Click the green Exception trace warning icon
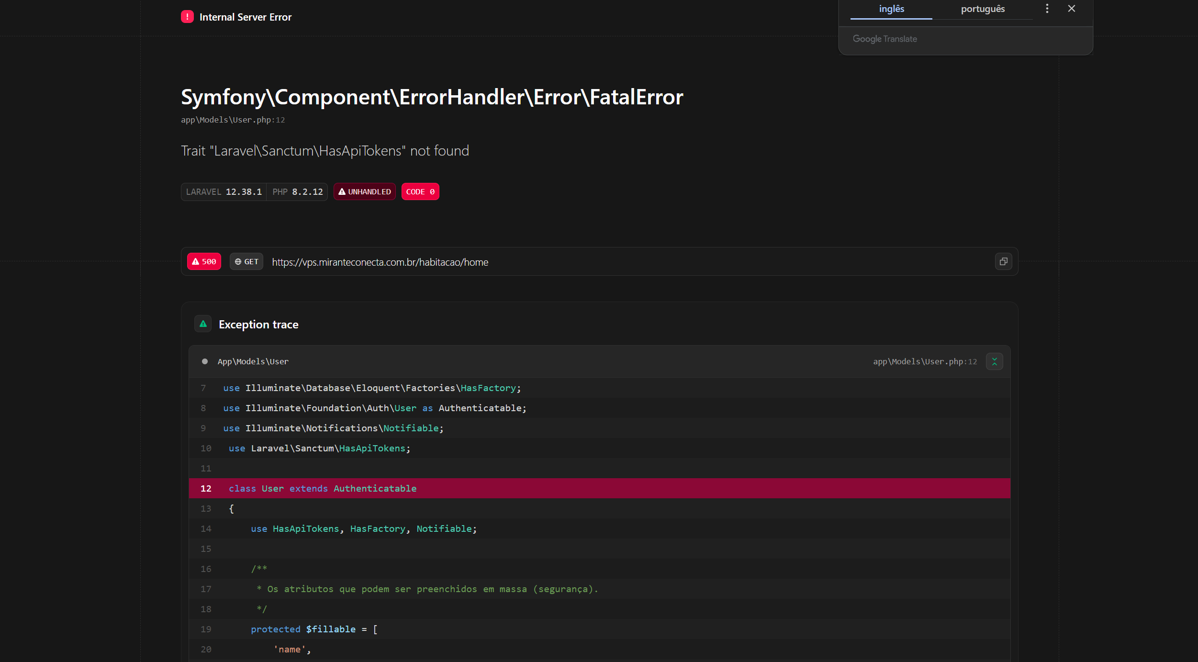 coord(203,324)
